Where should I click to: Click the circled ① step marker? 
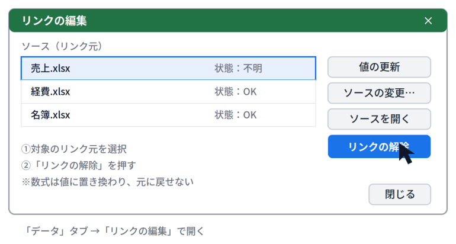click(x=26, y=149)
